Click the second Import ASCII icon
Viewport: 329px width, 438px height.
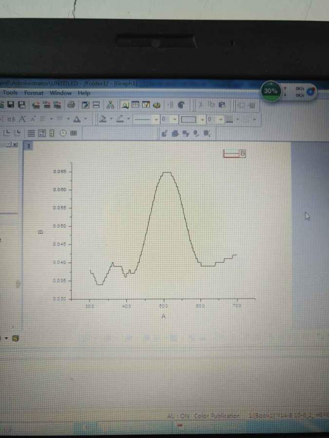pyautogui.click(x=47, y=105)
